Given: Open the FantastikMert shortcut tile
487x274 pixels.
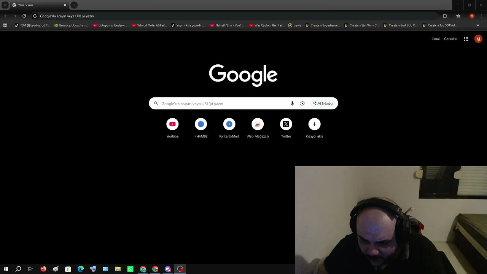Looking at the screenshot, I should (229, 128).
